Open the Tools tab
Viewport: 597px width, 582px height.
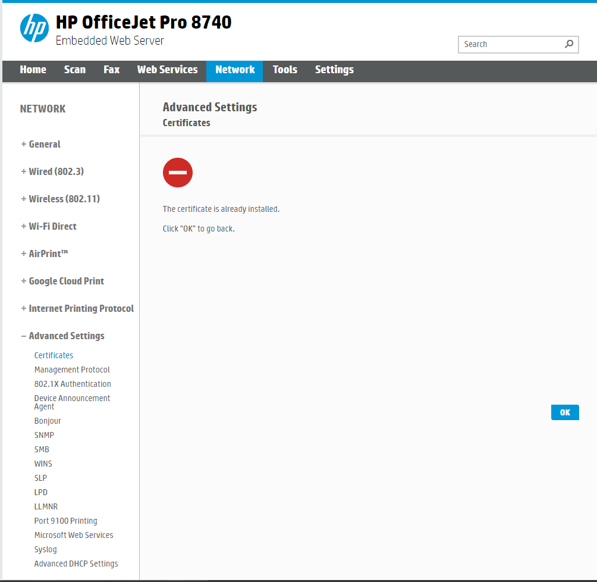285,70
